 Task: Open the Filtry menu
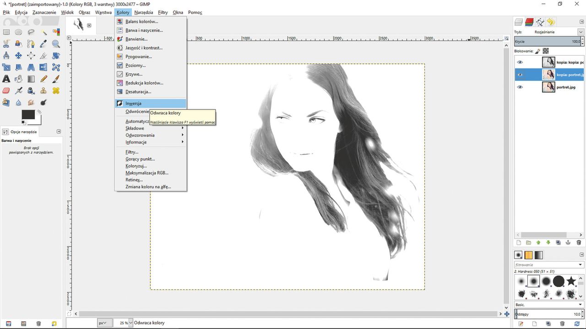click(163, 12)
